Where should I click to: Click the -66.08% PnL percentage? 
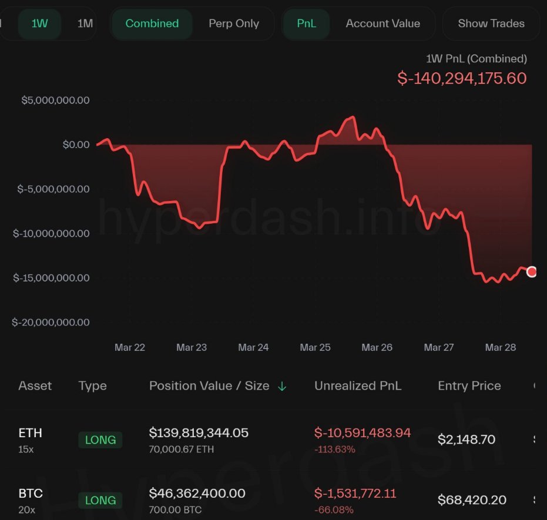click(334, 510)
